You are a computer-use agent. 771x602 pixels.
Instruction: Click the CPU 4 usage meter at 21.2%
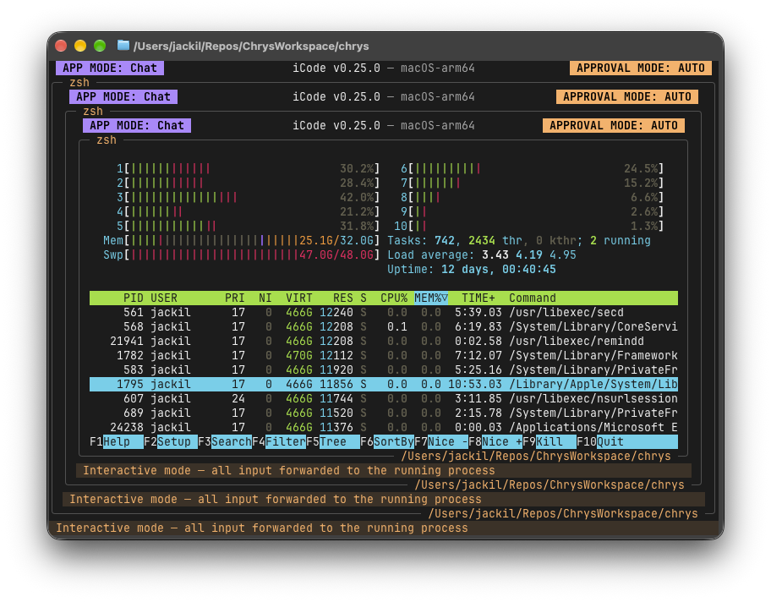tap(248, 211)
